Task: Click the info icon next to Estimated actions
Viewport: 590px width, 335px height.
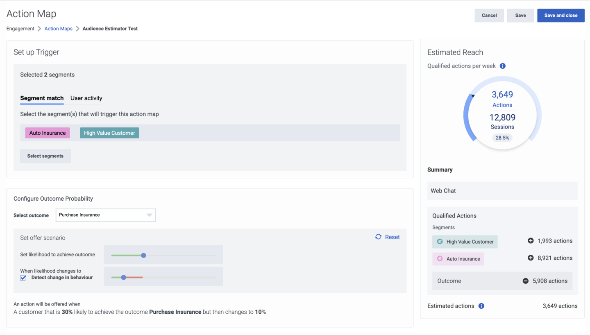Action: coord(481,306)
